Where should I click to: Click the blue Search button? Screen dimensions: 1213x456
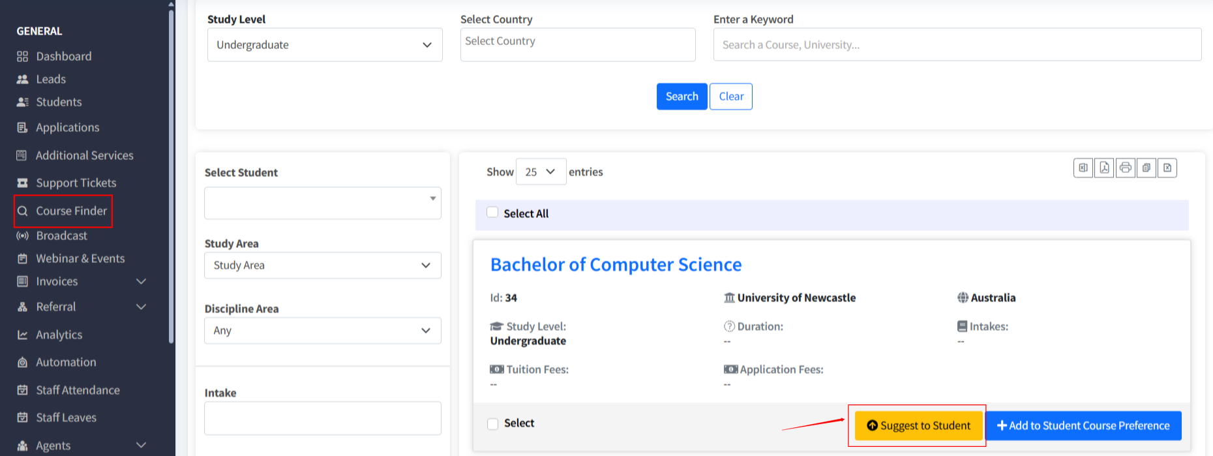pyautogui.click(x=681, y=97)
